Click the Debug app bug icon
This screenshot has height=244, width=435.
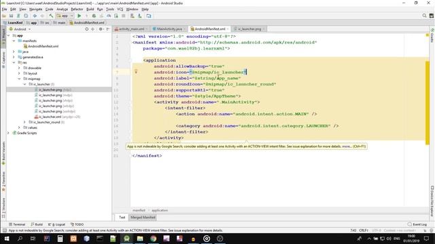click(x=94, y=16)
